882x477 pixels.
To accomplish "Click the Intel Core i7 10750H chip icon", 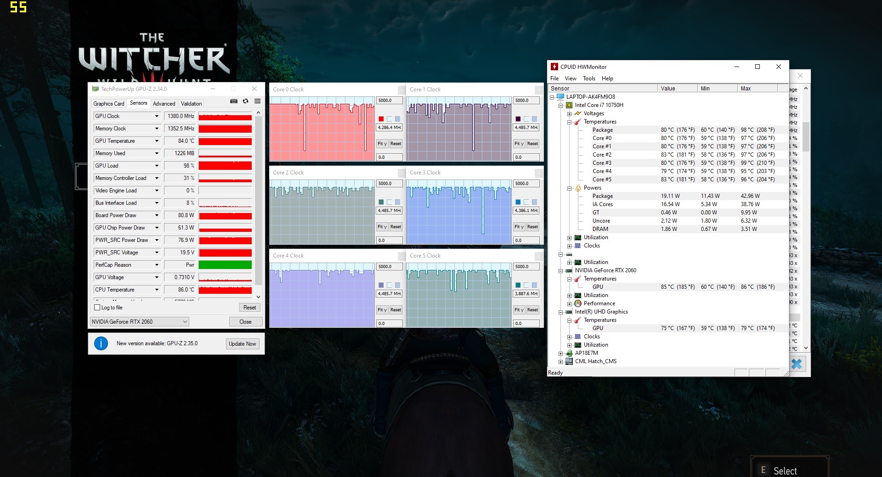I will [569, 105].
